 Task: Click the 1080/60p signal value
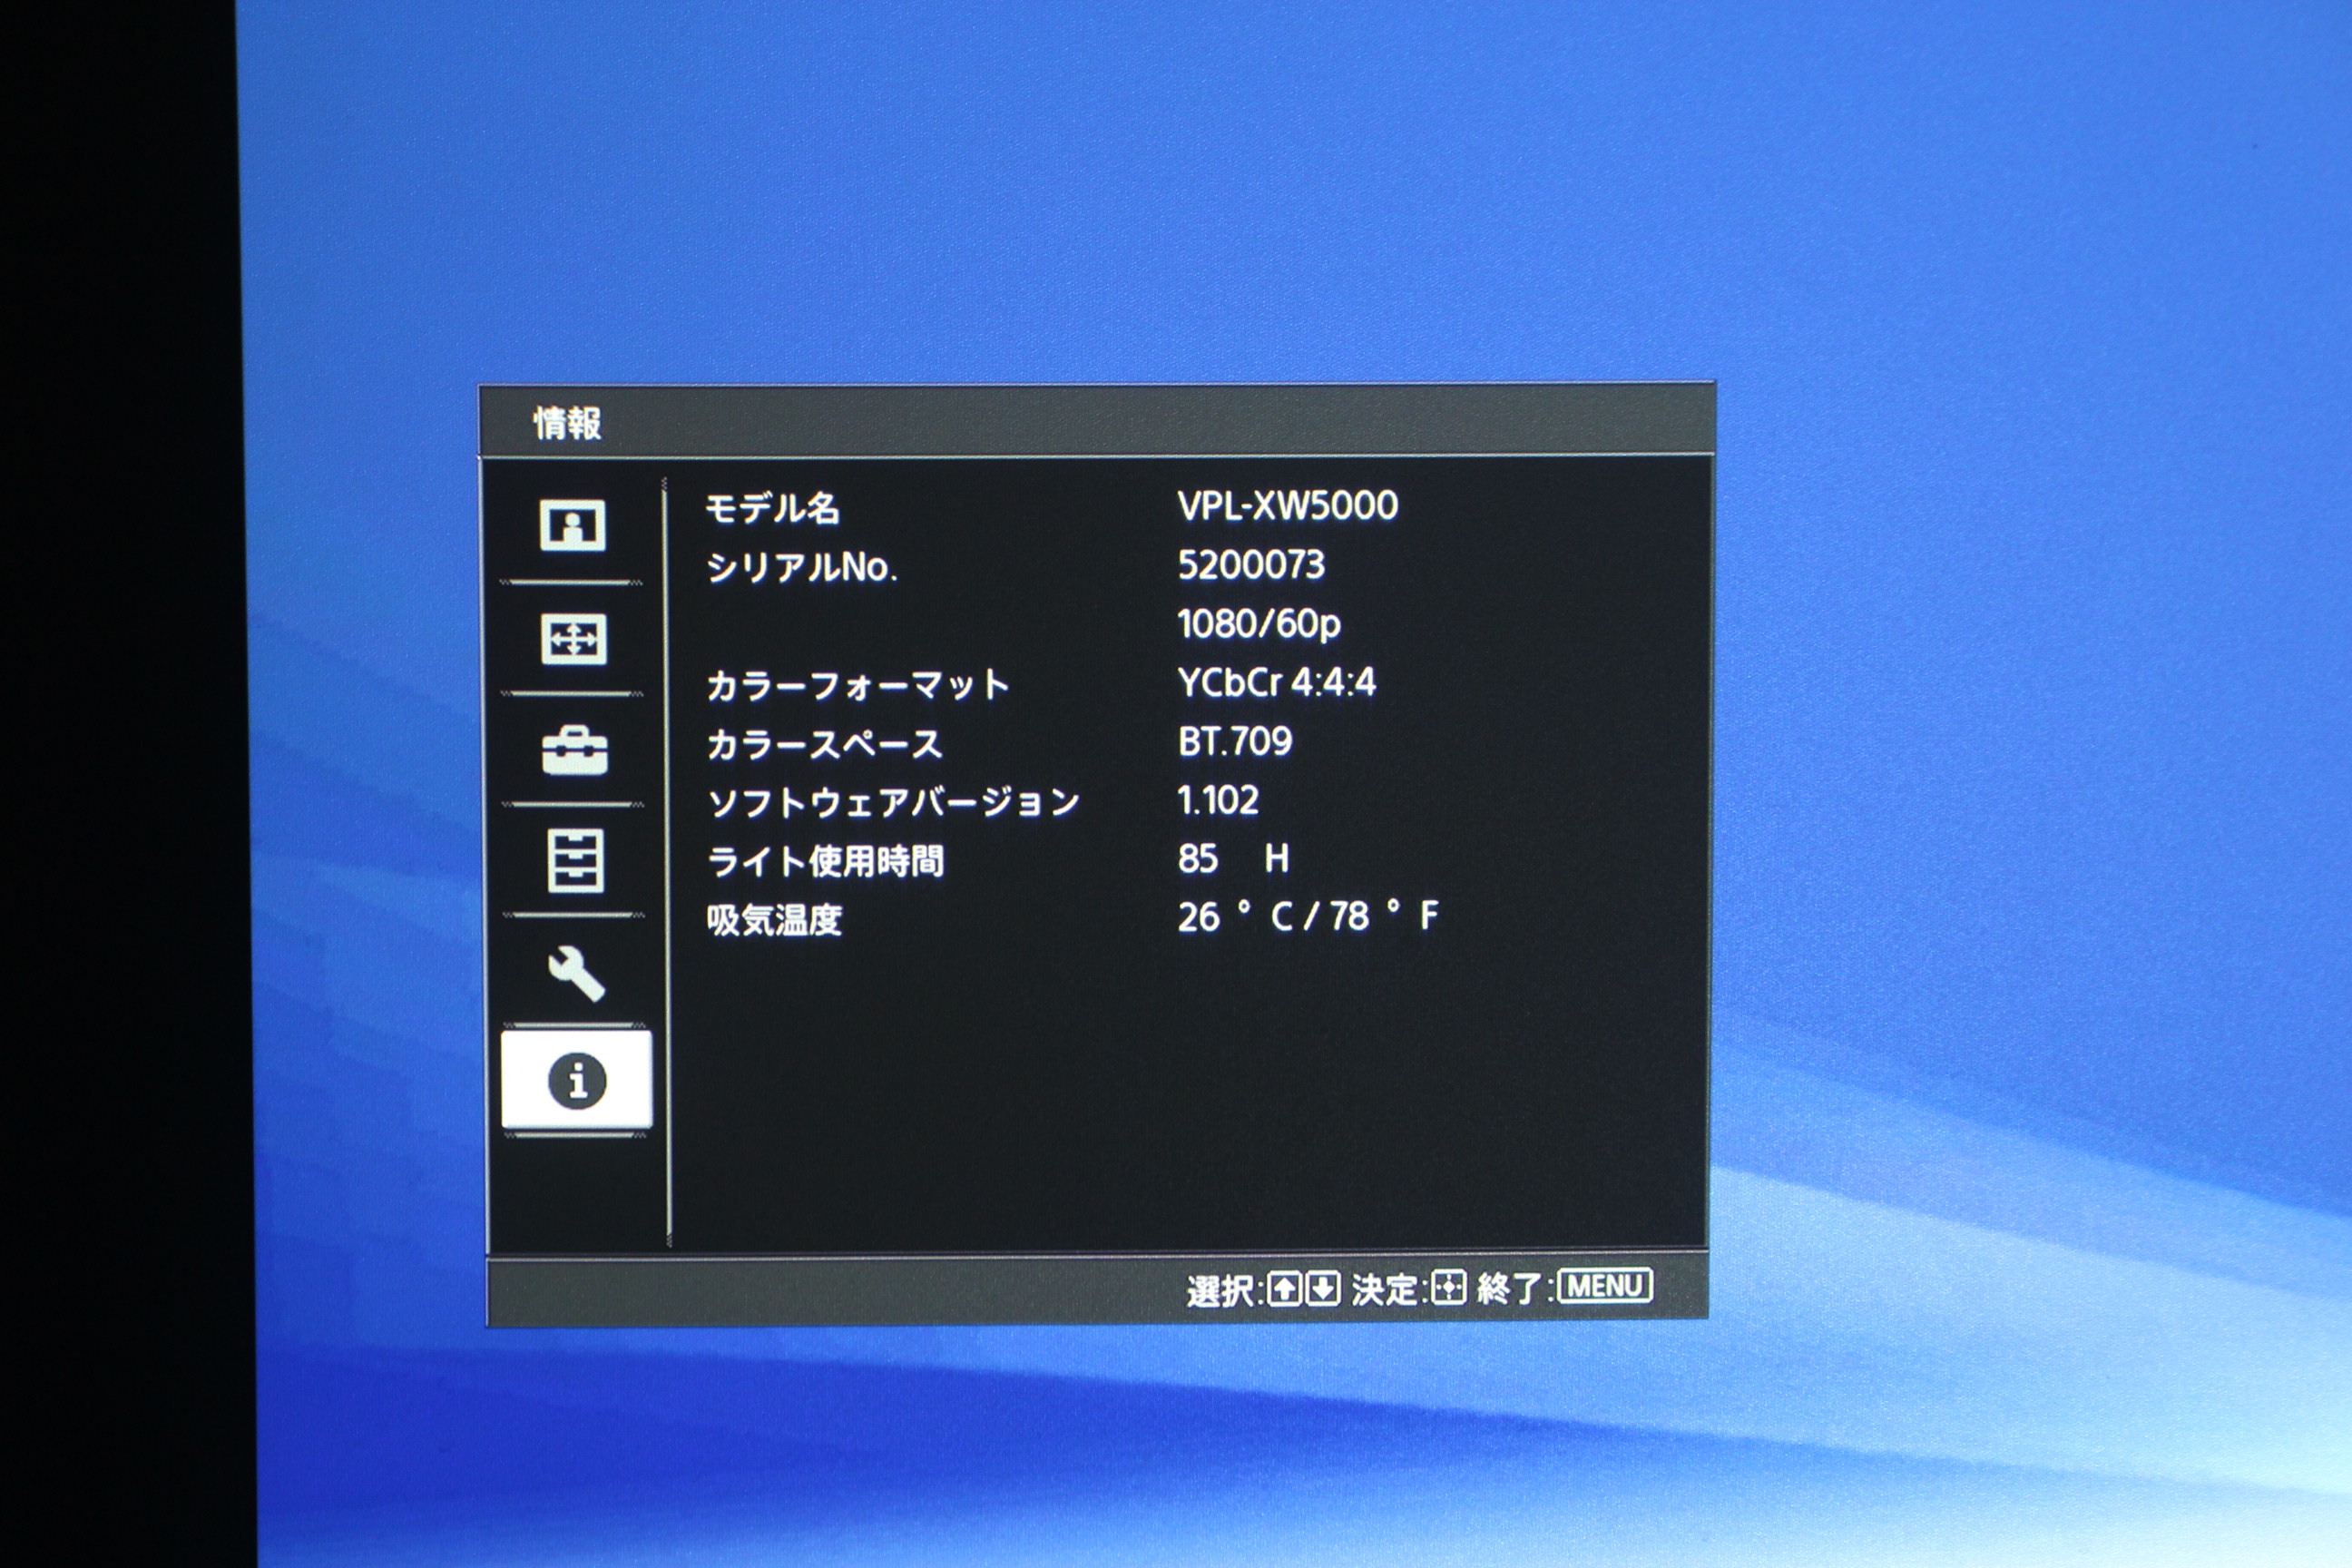pos(1259,624)
